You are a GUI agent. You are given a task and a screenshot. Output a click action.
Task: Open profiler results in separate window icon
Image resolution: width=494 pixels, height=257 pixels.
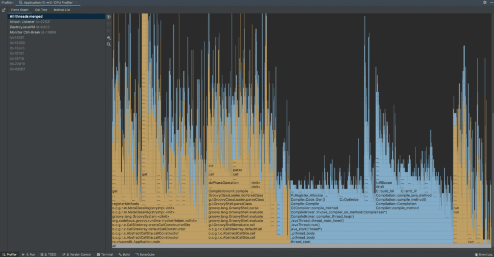click(4, 10)
